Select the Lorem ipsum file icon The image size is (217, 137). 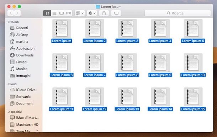point(62,29)
